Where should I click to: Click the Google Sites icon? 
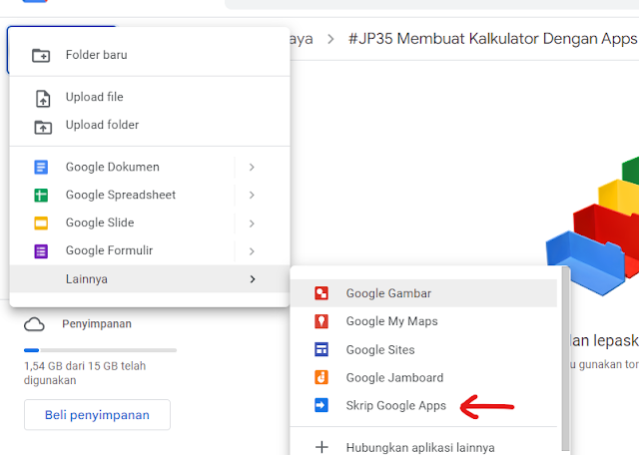tap(321, 349)
